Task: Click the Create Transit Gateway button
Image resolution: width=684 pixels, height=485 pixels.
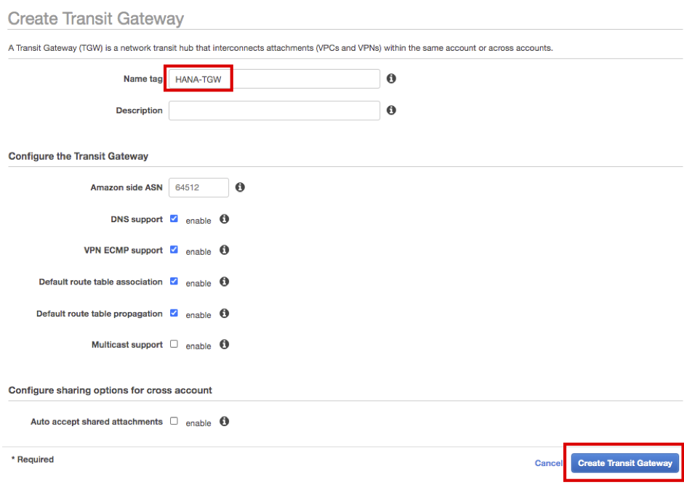Action: pos(624,463)
